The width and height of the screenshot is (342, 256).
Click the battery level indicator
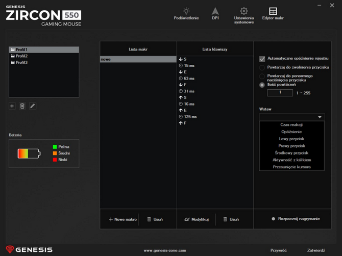[29, 153]
